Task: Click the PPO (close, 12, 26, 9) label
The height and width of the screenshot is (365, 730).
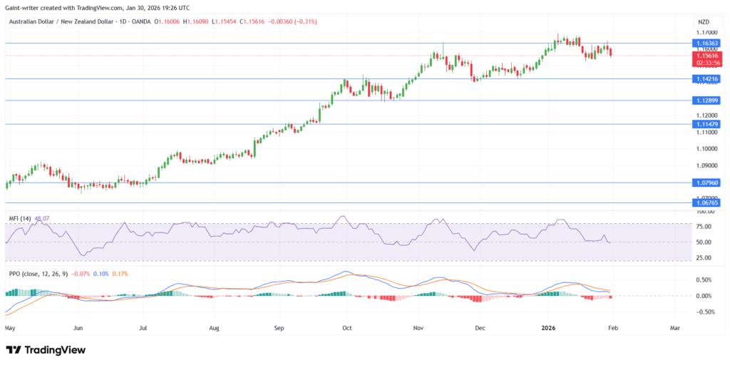Action: [x=38, y=273]
